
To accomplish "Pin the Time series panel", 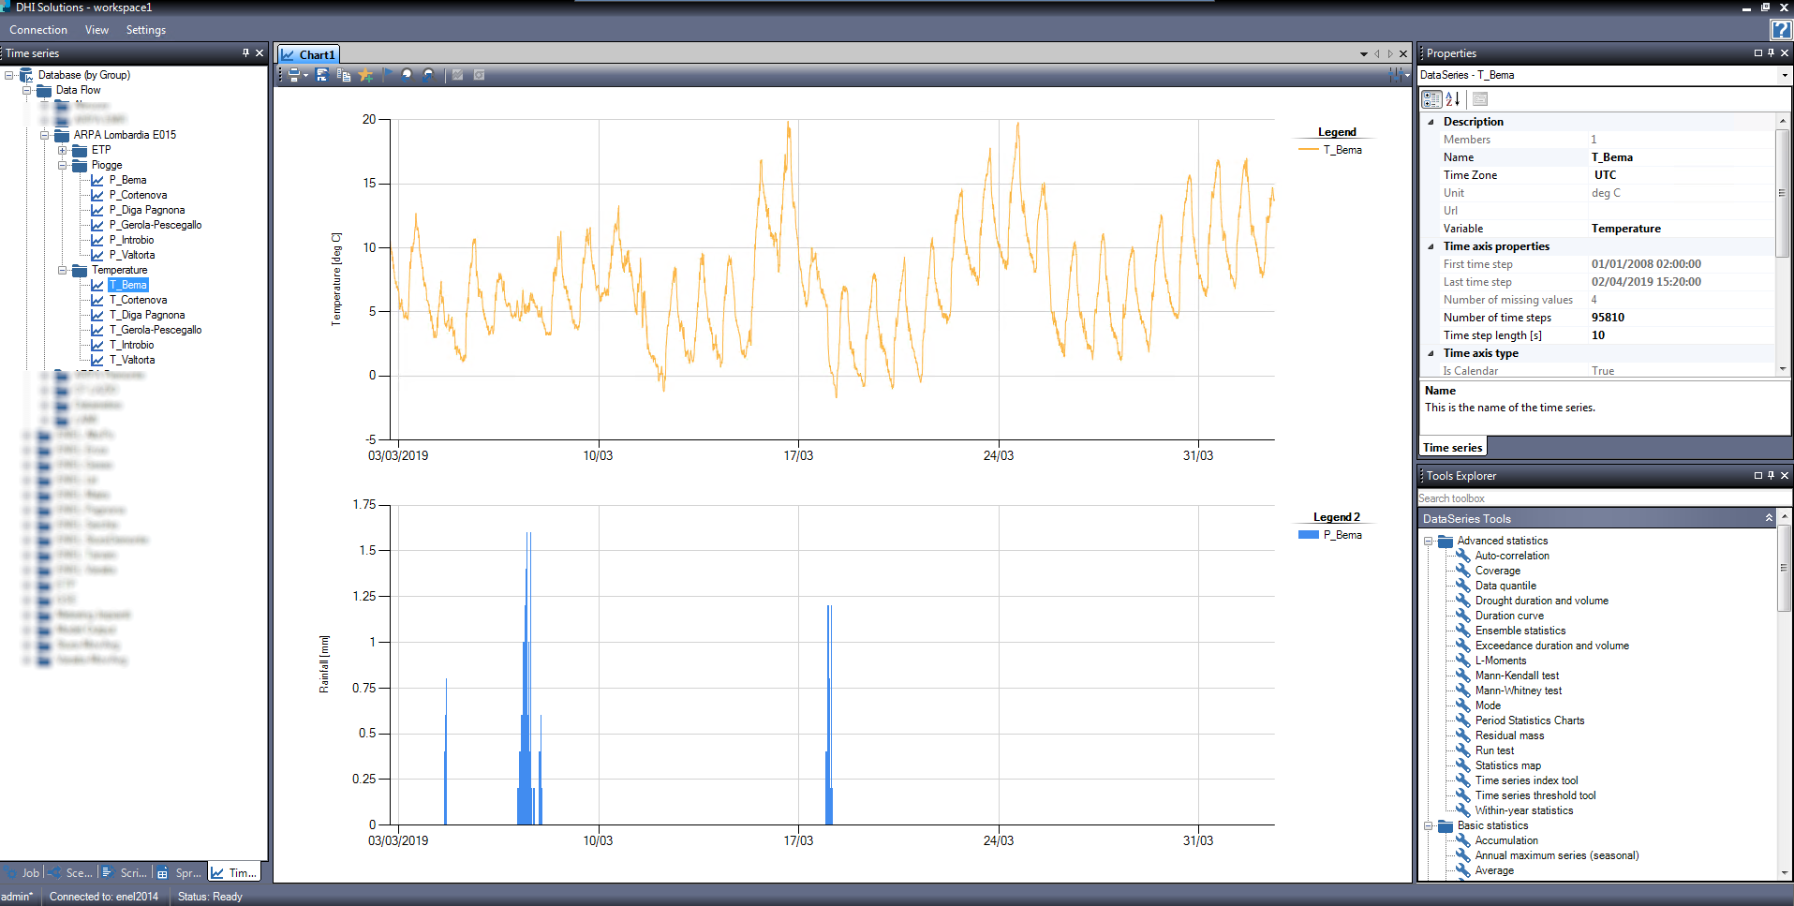I will click(245, 53).
